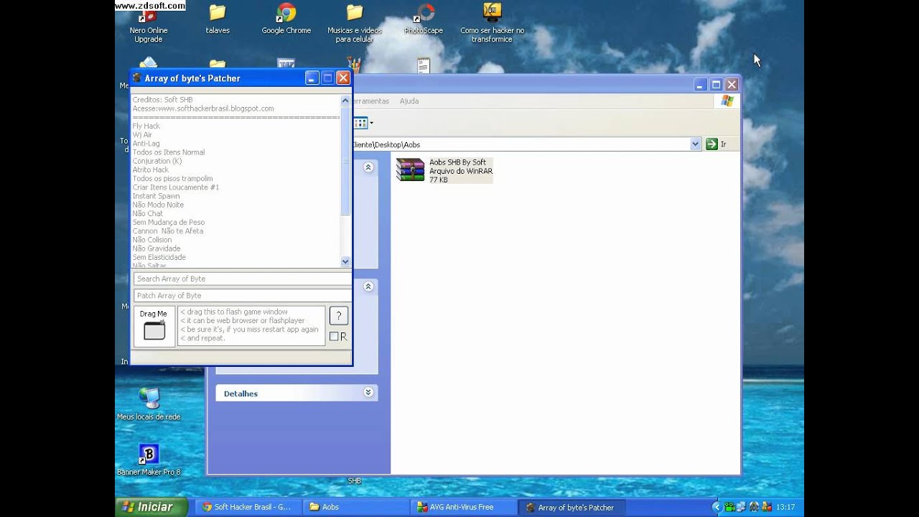Open the talaves folder on desktop
The image size is (919, 517).
(218, 20)
